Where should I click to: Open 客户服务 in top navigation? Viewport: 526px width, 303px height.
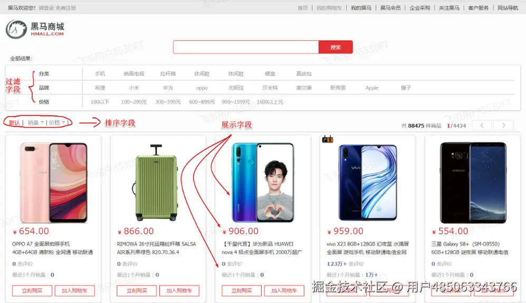(x=479, y=8)
